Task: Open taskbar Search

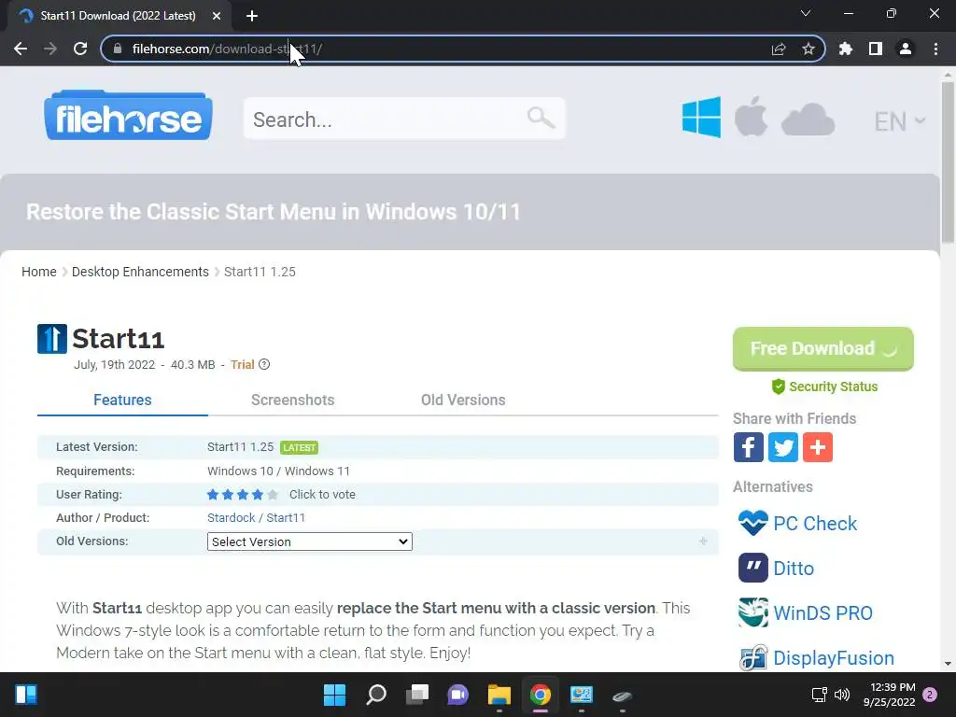Action: [x=376, y=695]
